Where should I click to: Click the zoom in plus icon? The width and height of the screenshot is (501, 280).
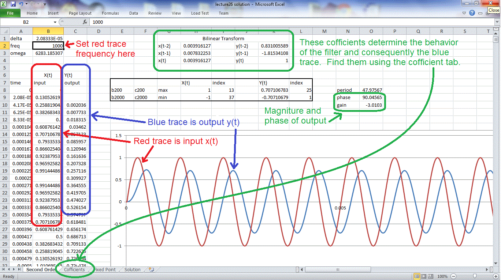point(496,276)
